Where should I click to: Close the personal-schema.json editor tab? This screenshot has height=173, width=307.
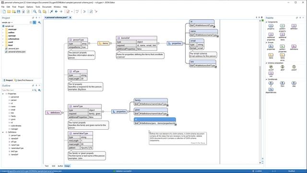[x=71, y=17]
